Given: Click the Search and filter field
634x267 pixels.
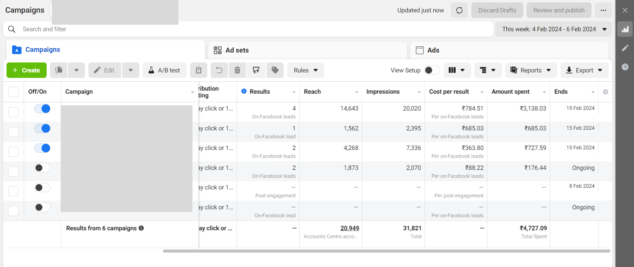Looking at the screenshot, I should pyautogui.click(x=240, y=29).
